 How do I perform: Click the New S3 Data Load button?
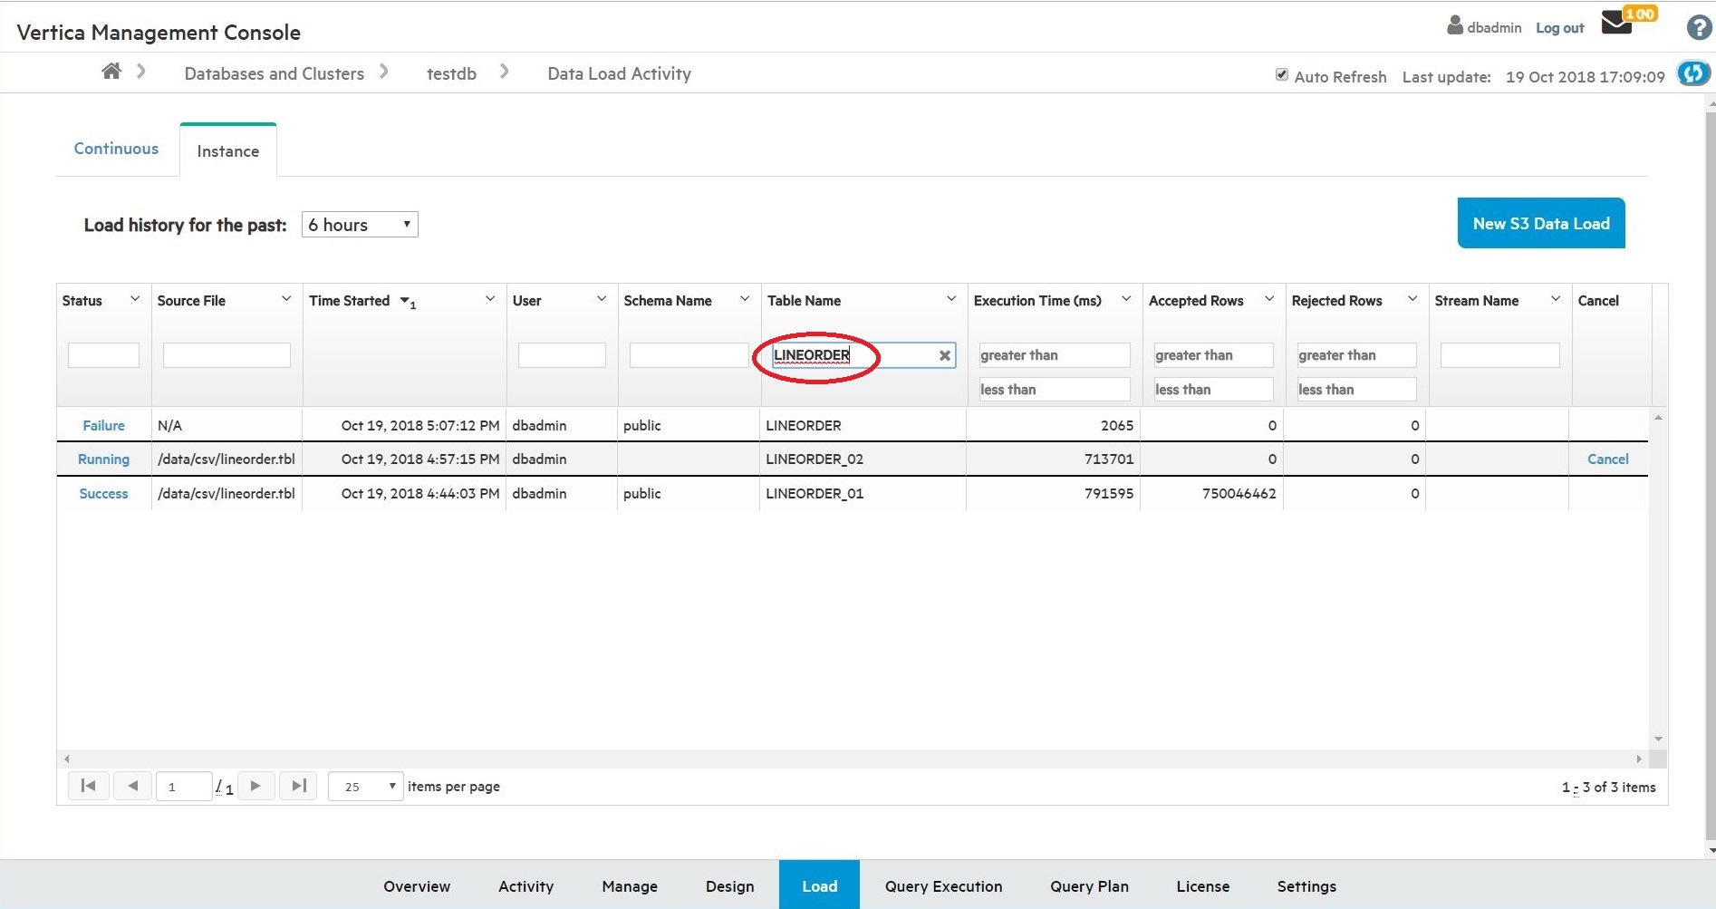(1540, 223)
